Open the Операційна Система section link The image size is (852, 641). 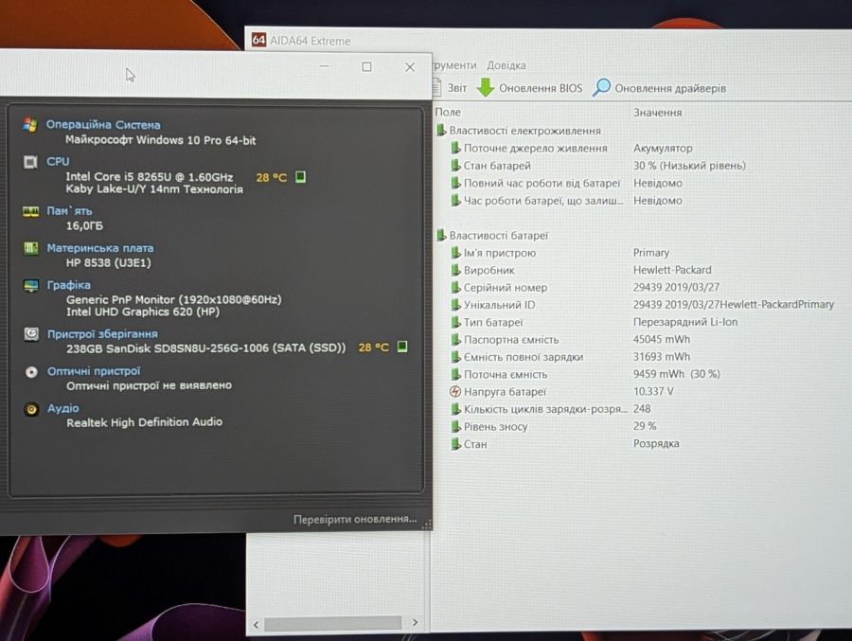pyautogui.click(x=102, y=124)
